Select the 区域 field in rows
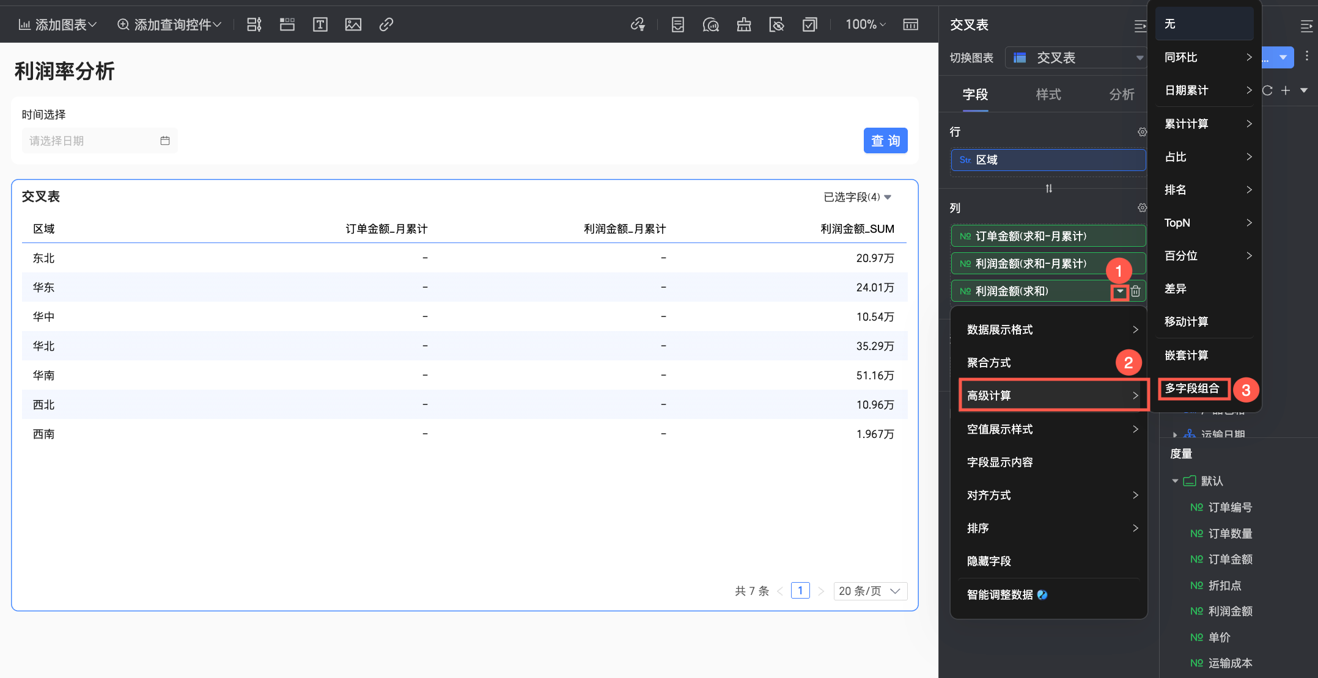1318x678 pixels. point(1048,159)
